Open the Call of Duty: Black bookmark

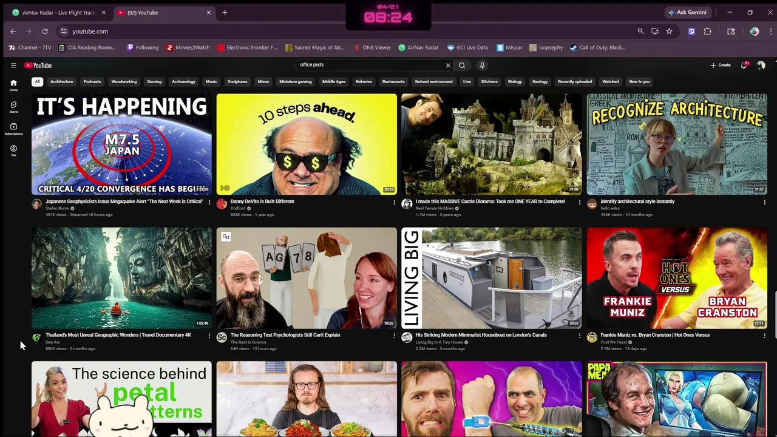[x=597, y=47]
